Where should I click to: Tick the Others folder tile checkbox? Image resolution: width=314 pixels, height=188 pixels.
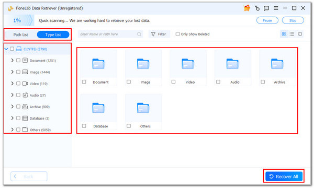129,126
